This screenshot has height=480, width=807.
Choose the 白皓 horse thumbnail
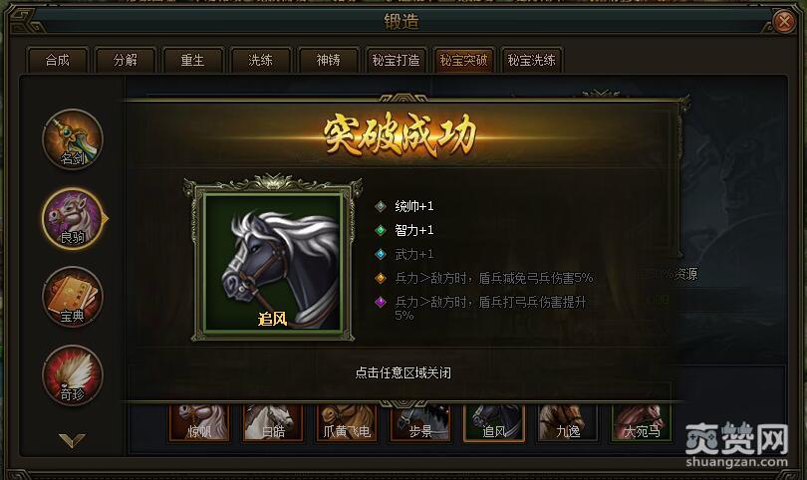point(273,423)
